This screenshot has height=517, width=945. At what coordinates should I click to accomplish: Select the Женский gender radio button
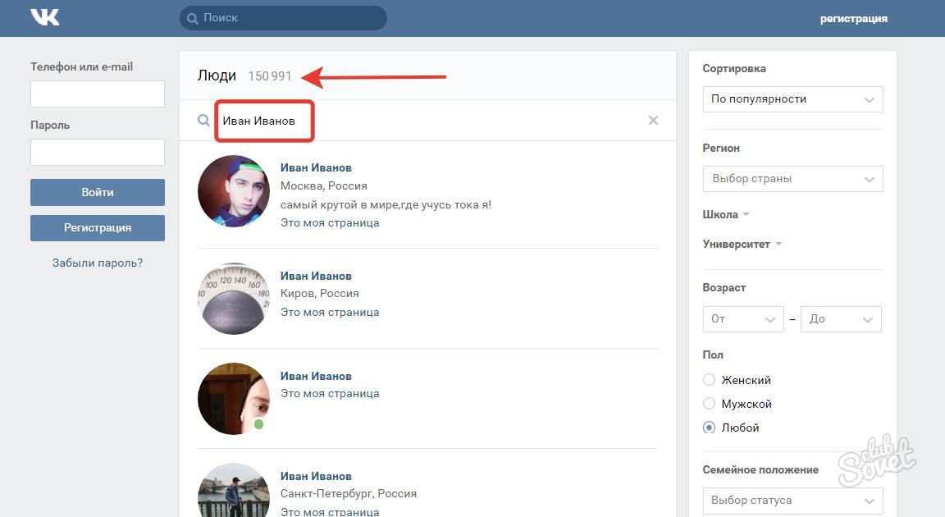click(710, 380)
